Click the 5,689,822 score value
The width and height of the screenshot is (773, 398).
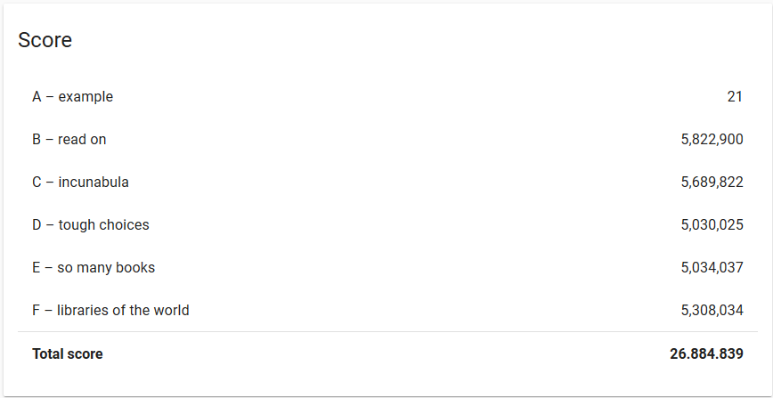point(712,183)
